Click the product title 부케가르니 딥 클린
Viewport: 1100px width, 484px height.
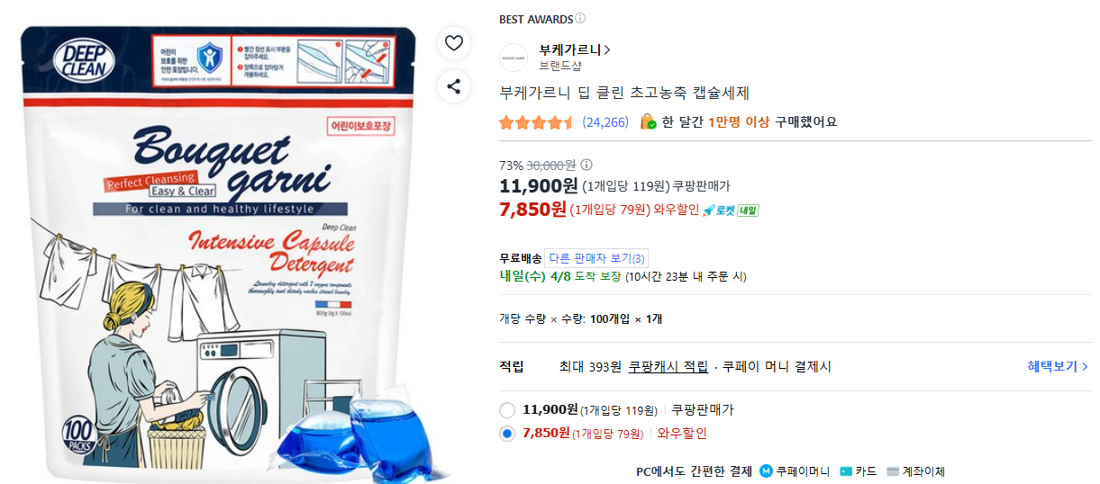click(x=624, y=93)
